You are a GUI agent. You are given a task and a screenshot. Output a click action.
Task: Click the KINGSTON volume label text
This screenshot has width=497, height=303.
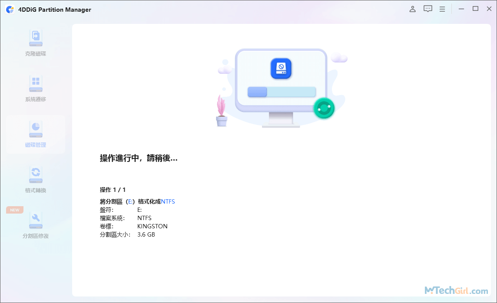click(x=152, y=226)
